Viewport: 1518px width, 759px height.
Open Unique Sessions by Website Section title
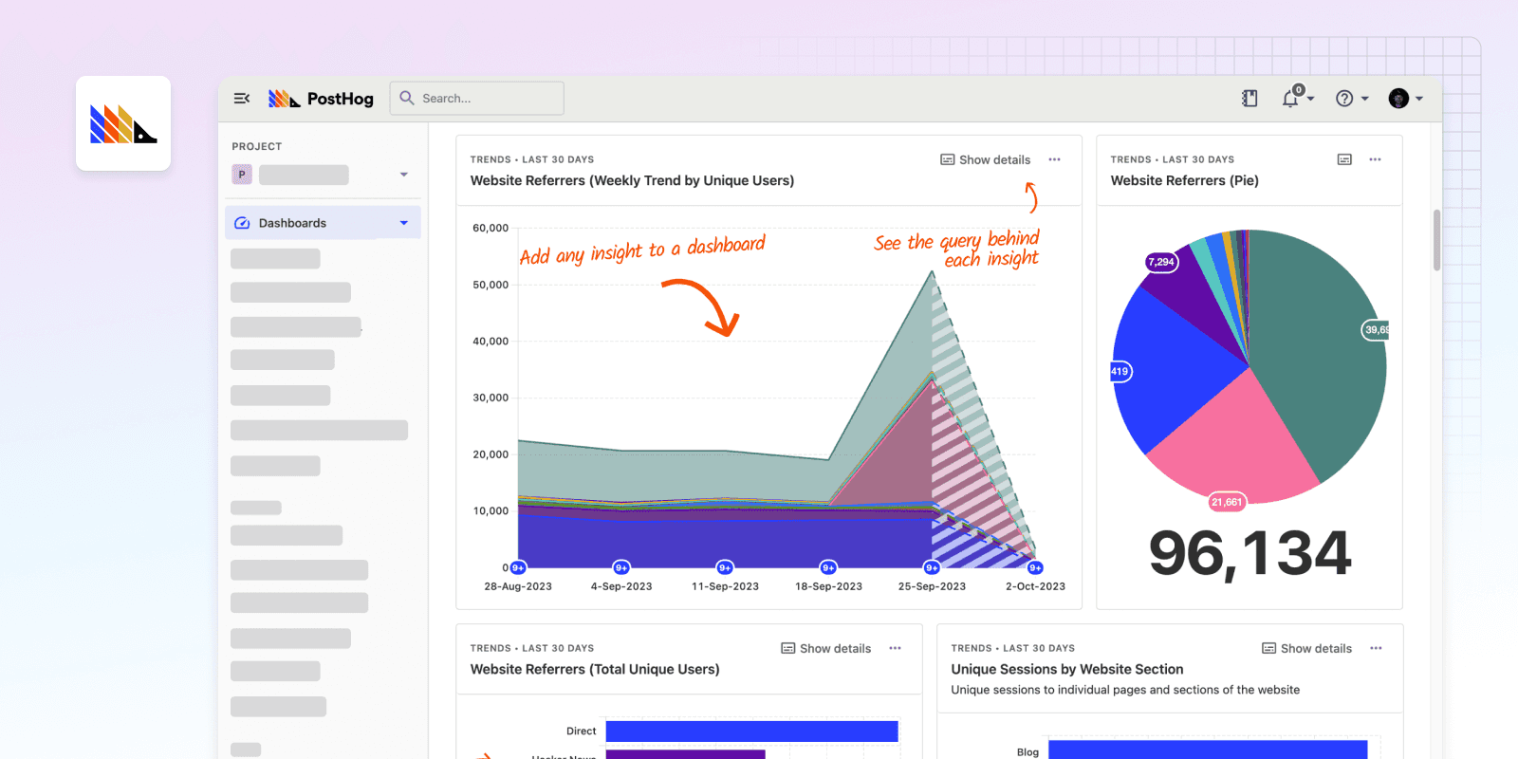tap(1067, 669)
